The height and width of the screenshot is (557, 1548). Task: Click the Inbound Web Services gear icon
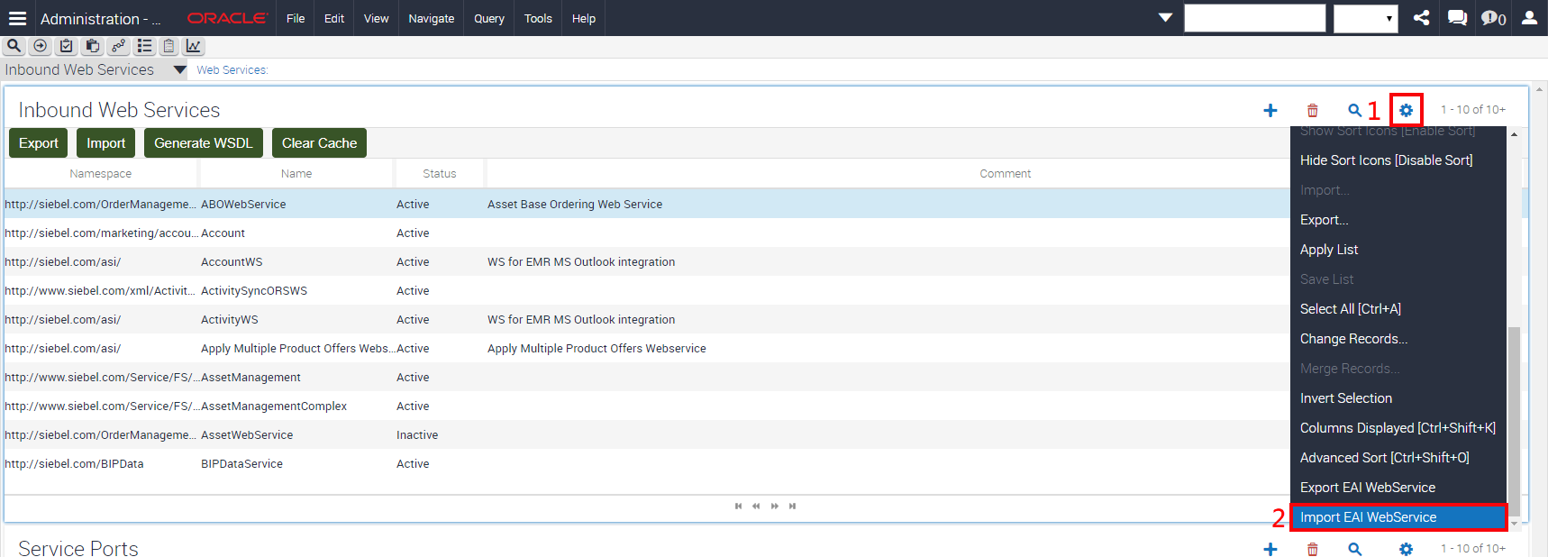pos(1406,110)
